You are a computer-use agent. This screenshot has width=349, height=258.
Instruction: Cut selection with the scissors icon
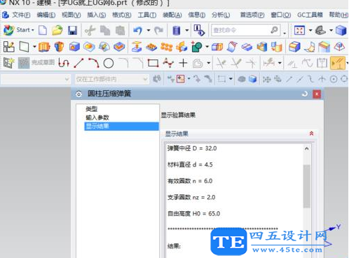[90, 31]
